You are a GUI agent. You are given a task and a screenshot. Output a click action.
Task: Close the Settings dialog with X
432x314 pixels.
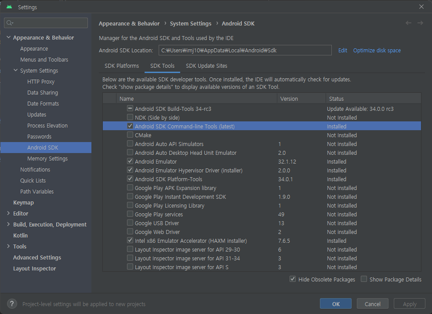click(421, 7)
